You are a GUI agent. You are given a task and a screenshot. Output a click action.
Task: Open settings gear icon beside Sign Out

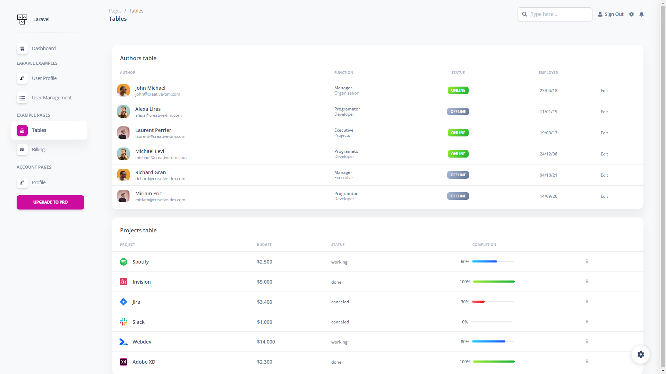(631, 14)
